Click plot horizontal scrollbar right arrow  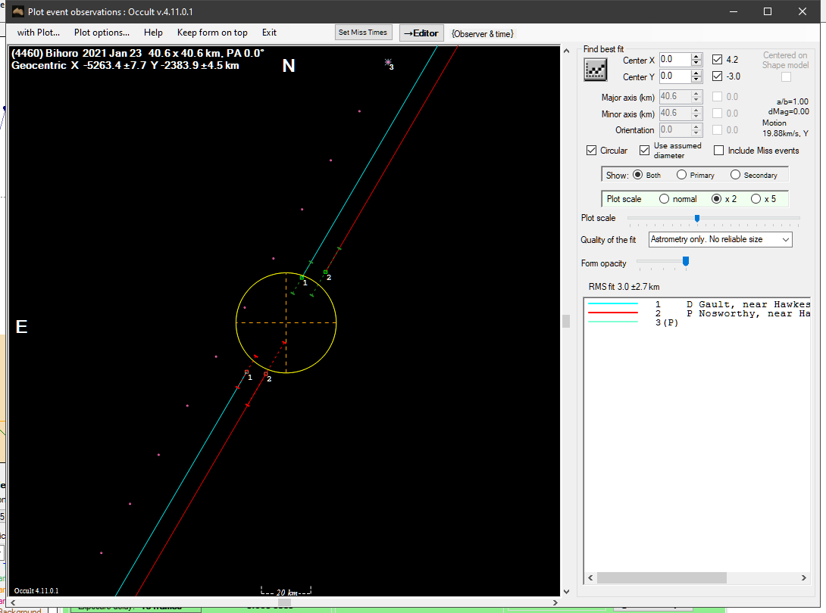click(555, 602)
